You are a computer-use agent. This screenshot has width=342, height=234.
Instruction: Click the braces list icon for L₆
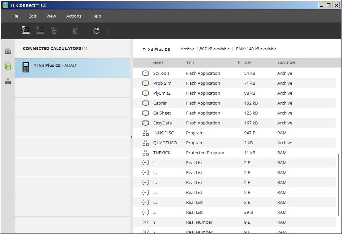point(146,202)
